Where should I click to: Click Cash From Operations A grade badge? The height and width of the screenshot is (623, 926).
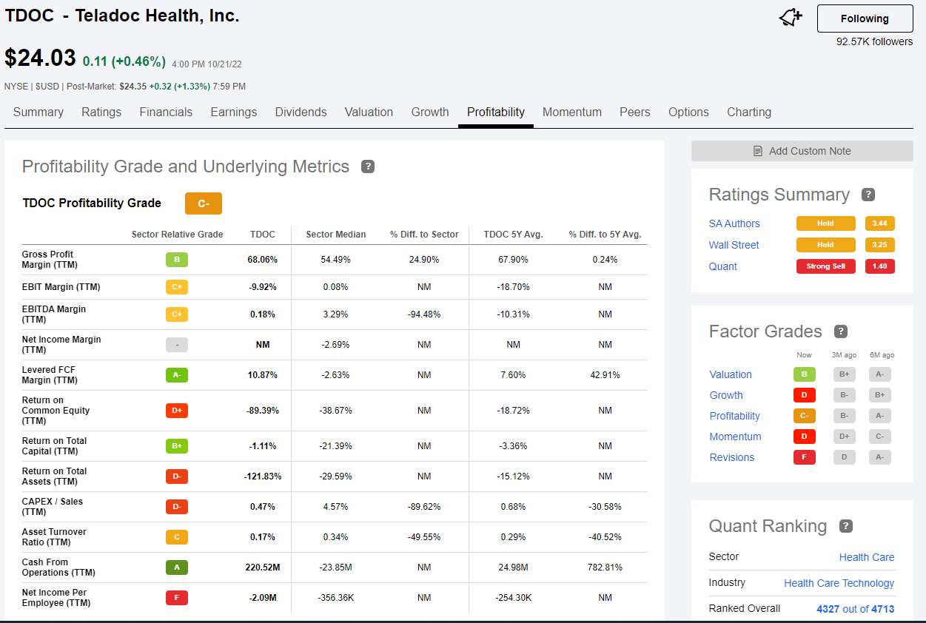177,568
